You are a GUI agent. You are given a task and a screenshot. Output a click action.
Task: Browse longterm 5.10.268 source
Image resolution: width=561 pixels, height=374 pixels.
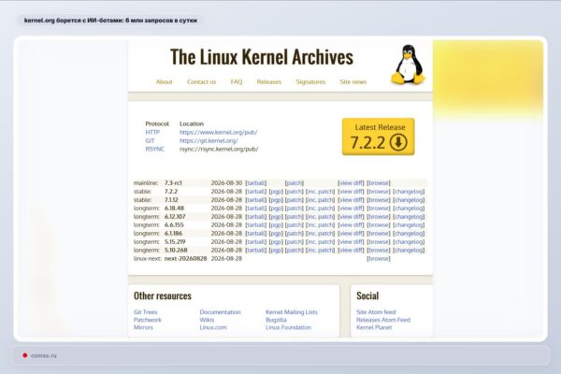379,251
